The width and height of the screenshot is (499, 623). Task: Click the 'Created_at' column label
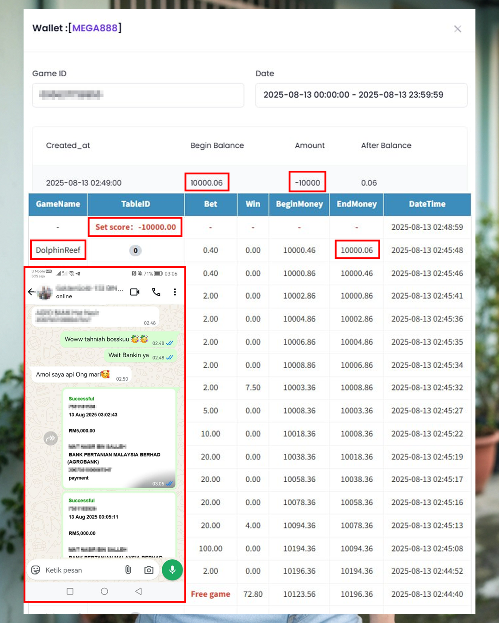pyautogui.click(x=68, y=145)
